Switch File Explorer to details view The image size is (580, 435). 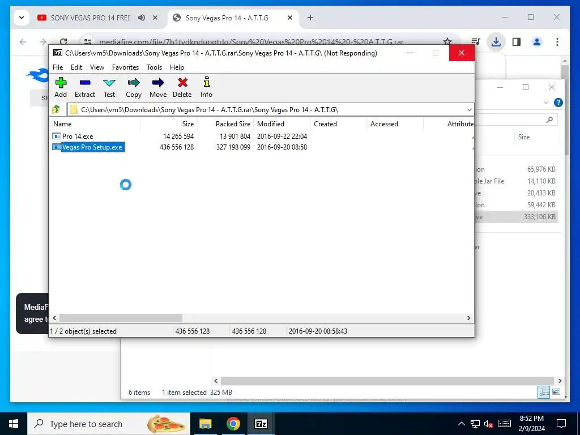click(544, 392)
